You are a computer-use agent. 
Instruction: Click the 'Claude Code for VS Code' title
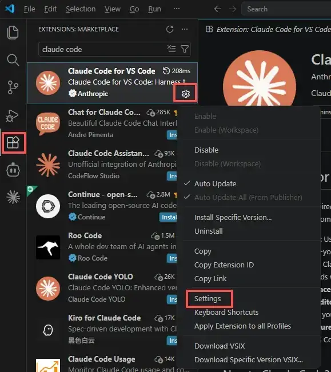pyautogui.click(x=111, y=71)
